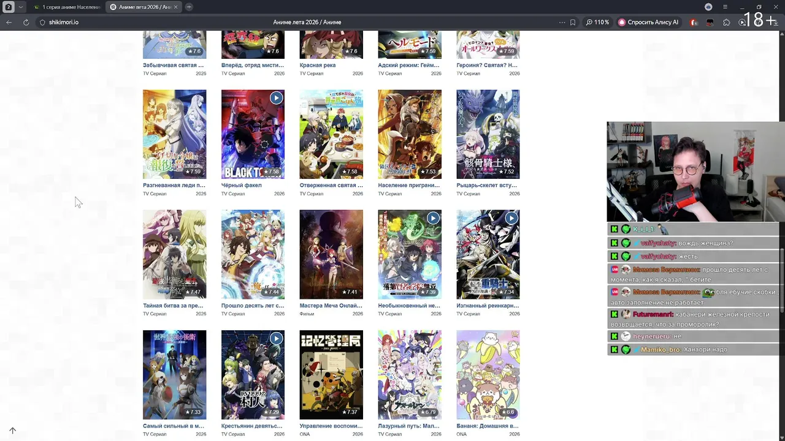Open 'Крестьянин девятьс...' title text
This screenshot has width=785, height=441.
tap(252, 426)
